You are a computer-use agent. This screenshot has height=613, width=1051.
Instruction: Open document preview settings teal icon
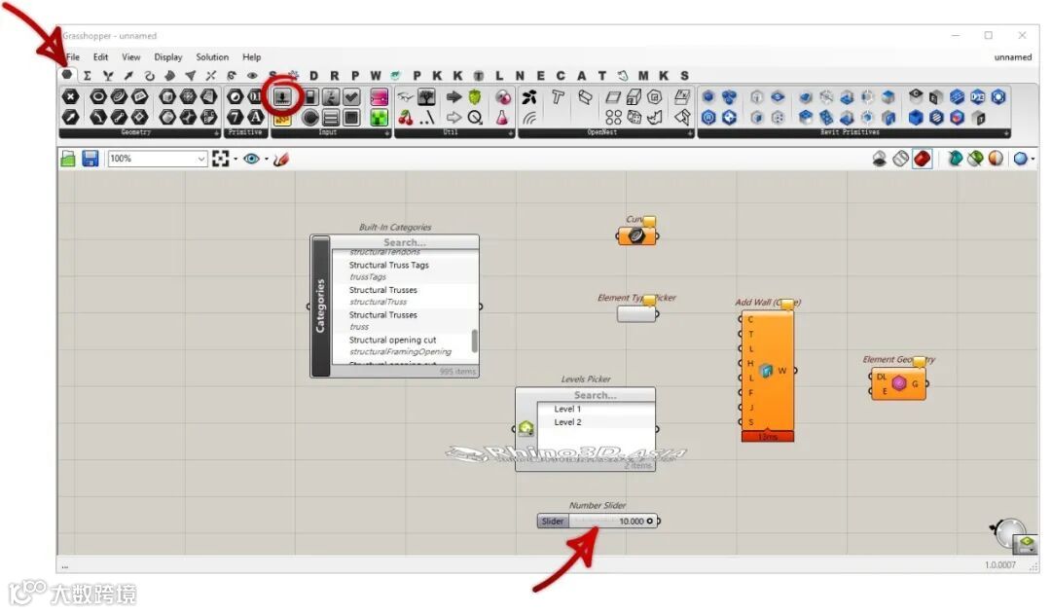(x=956, y=159)
